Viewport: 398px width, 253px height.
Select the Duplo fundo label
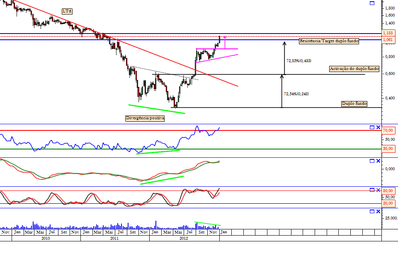click(x=354, y=104)
